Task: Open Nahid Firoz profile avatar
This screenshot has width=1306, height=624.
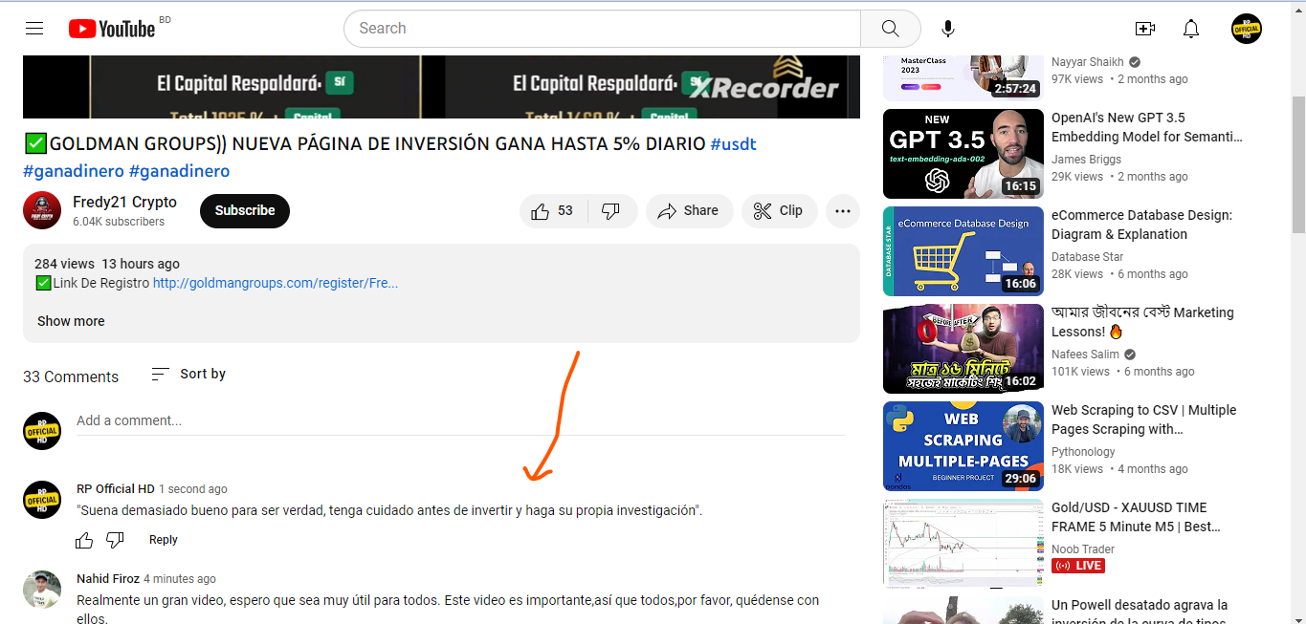Action: 42,590
